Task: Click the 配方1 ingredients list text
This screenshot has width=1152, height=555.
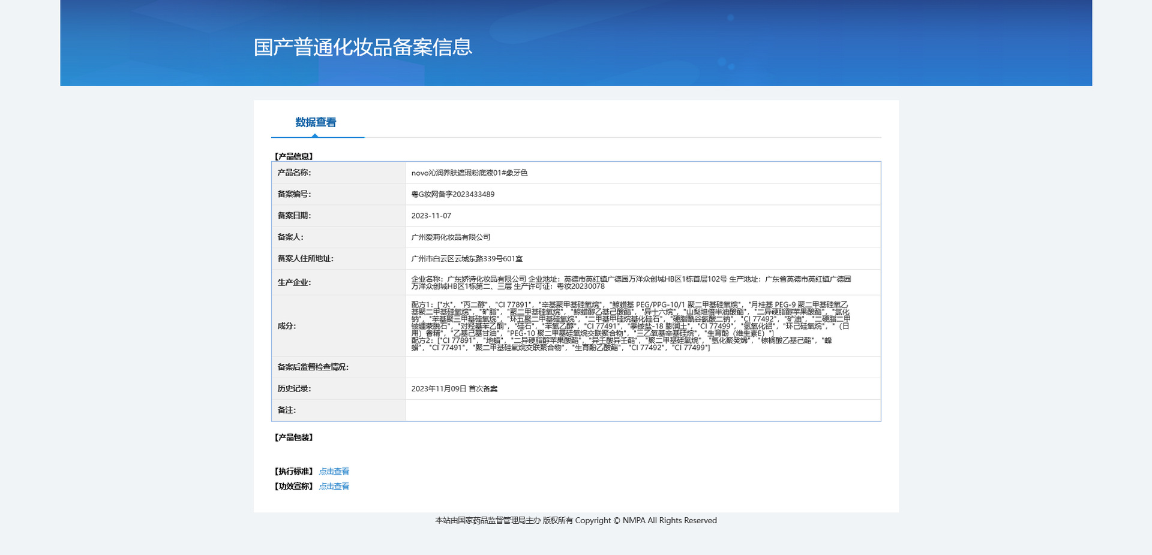Action: coord(631,319)
